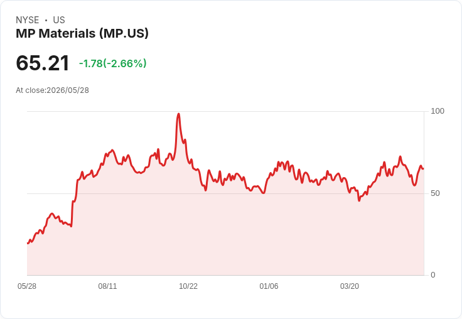462x319 pixels.
Task: Select the 01/06 date on x-axis
Action: coord(269,286)
